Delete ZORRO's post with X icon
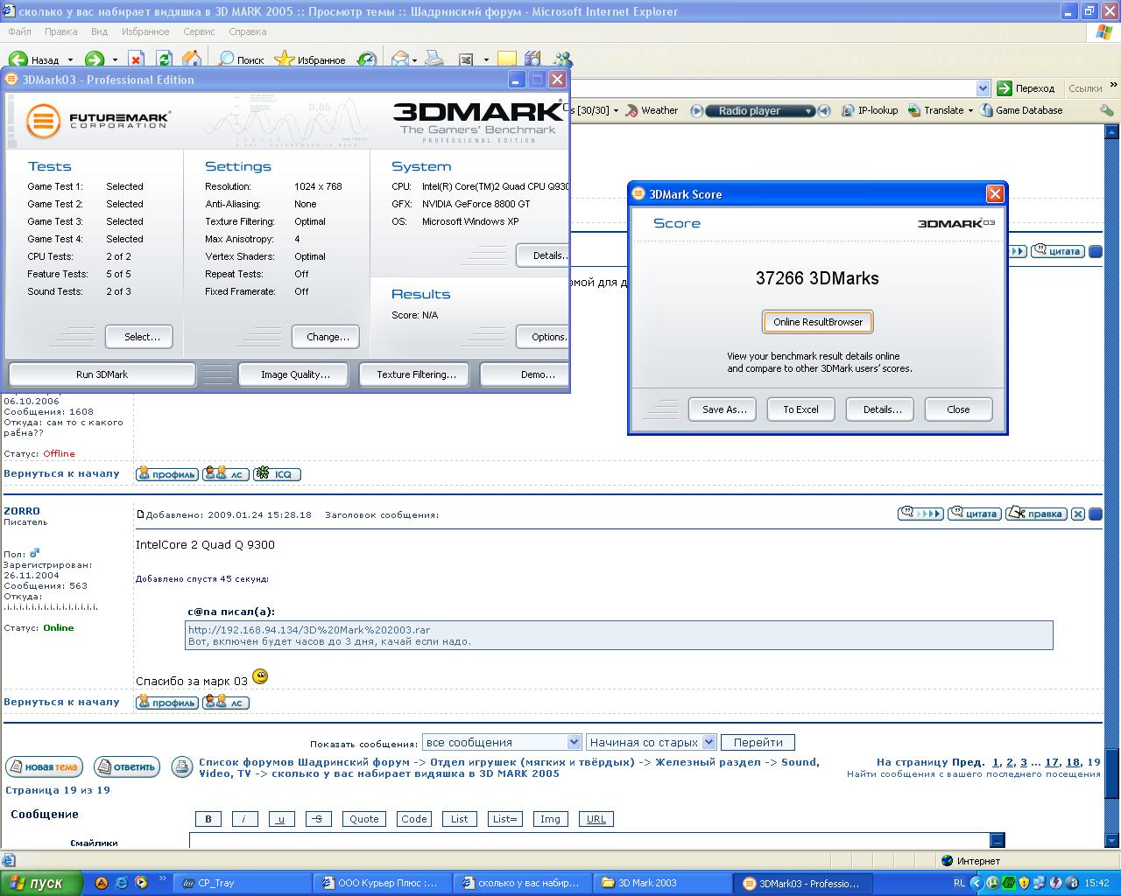This screenshot has width=1121, height=896. pyautogui.click(x=1078, y=514)
